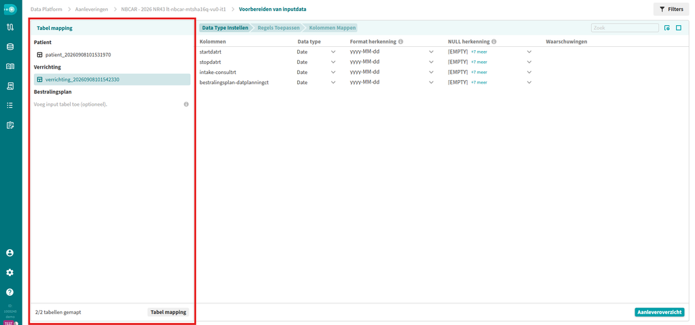Viewport: 695px width, 325px height.
Task: Click the column settings icon beside search
Action: coord(667,28)
